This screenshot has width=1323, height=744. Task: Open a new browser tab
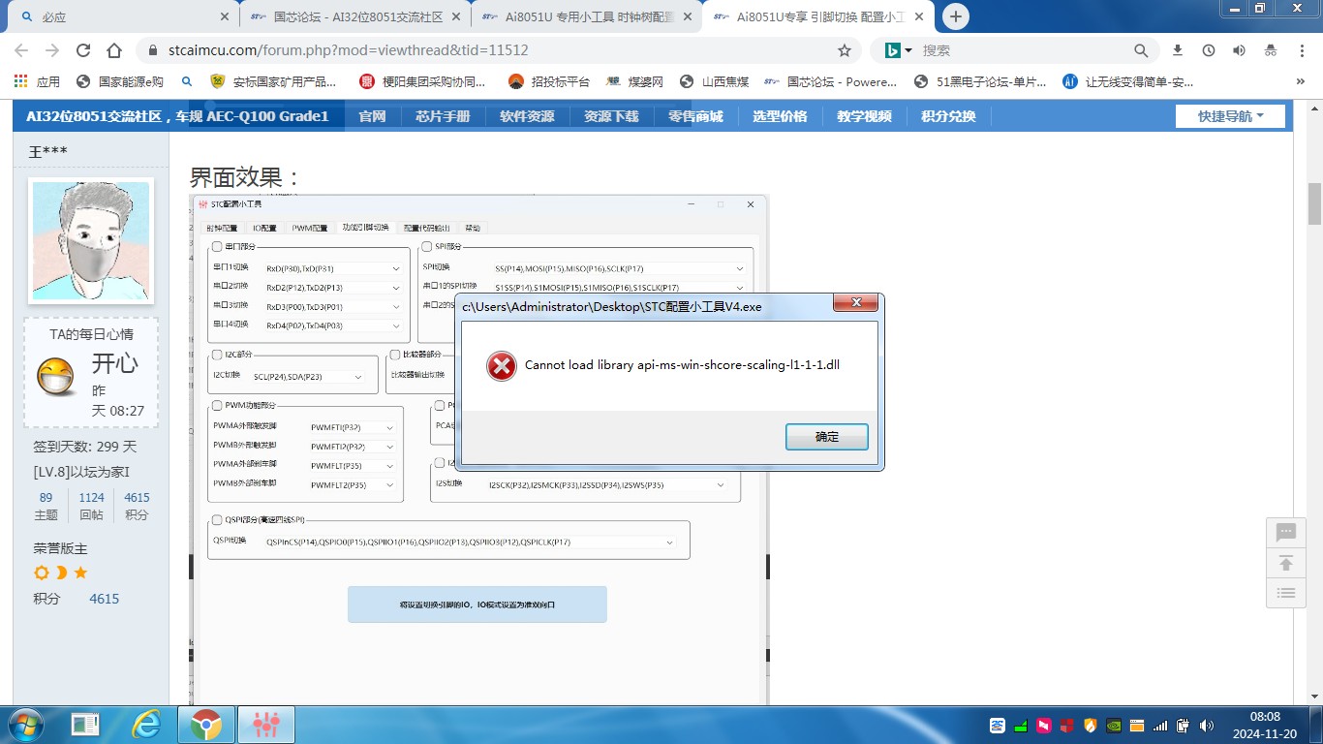click(x=956, y=16)
